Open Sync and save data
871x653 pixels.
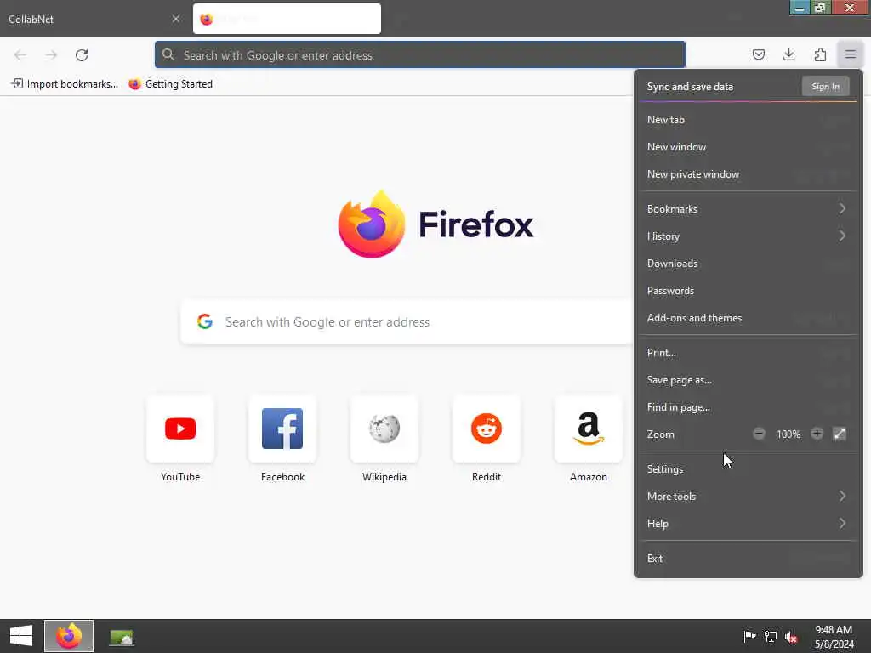point(690,87)
